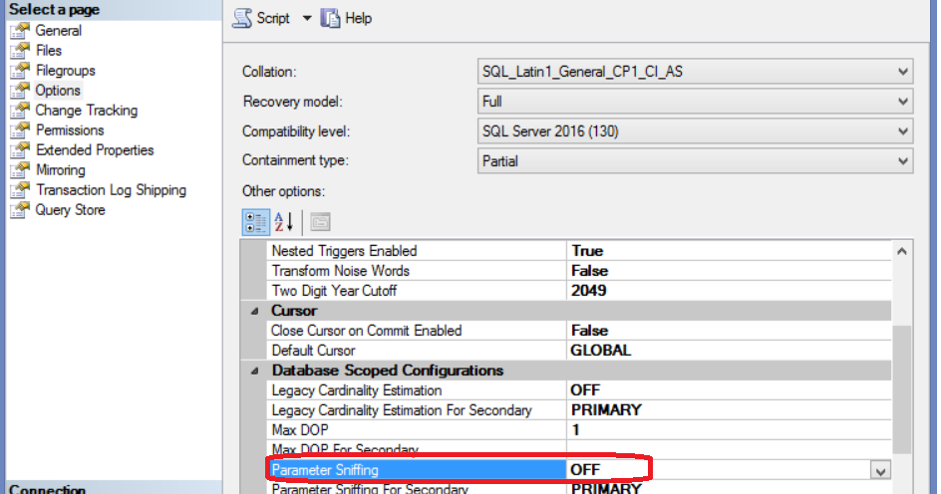Select the Extended Properties page label
Viewport: 941px width, 494px height.
click(x=95, y=149)
